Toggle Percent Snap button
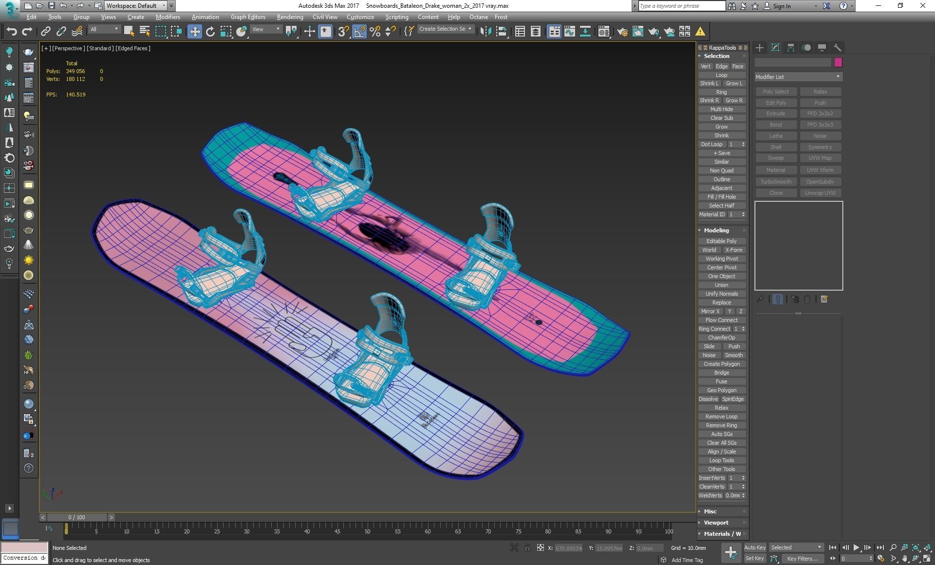935x565 pixels. (375, 32)
